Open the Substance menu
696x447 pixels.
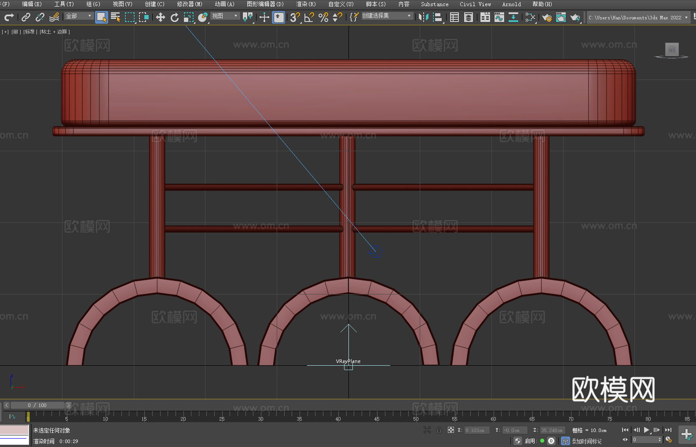click(x=435, y=4)
